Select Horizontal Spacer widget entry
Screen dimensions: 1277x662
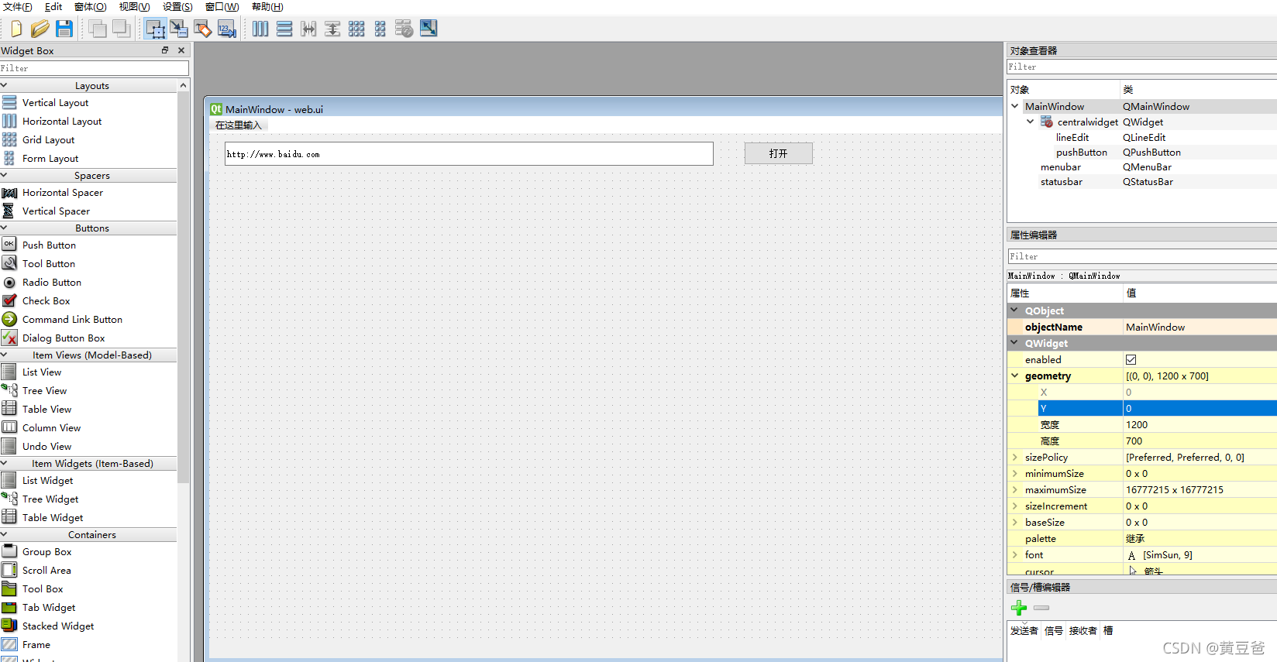(x=62, y=192)
